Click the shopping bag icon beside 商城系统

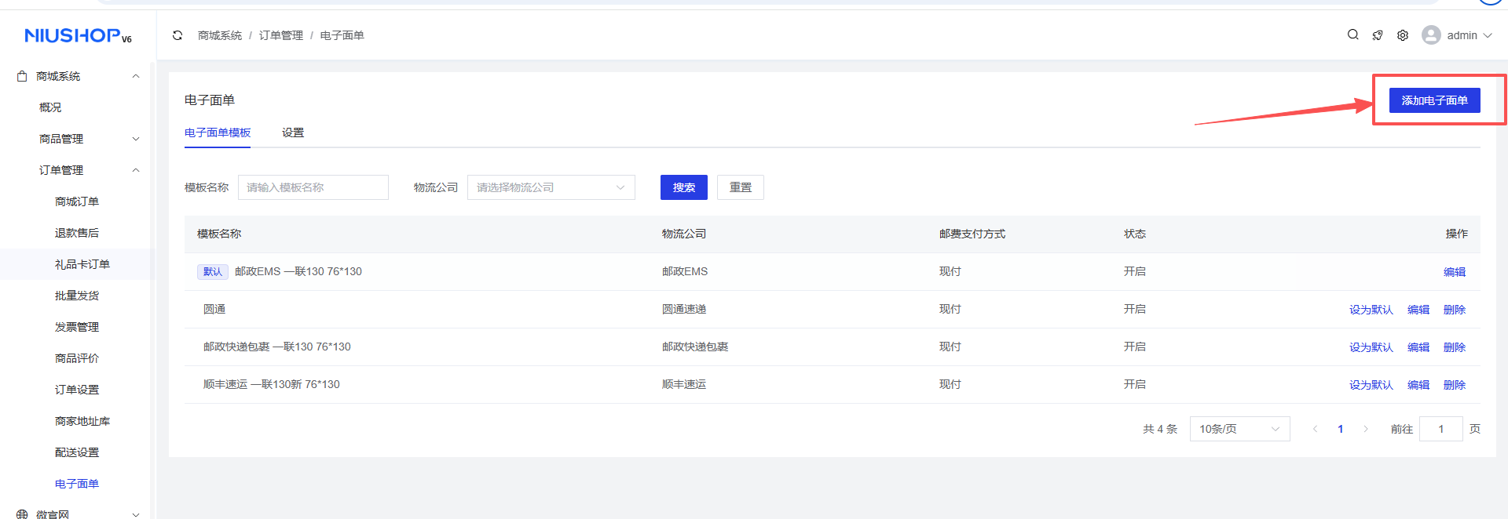click(x=22, y=76)
